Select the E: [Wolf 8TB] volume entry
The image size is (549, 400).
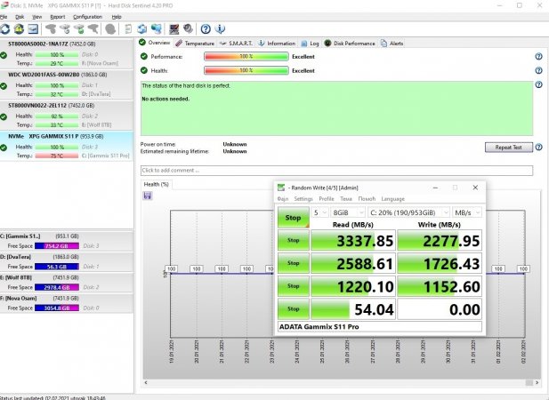pos(67,283)
